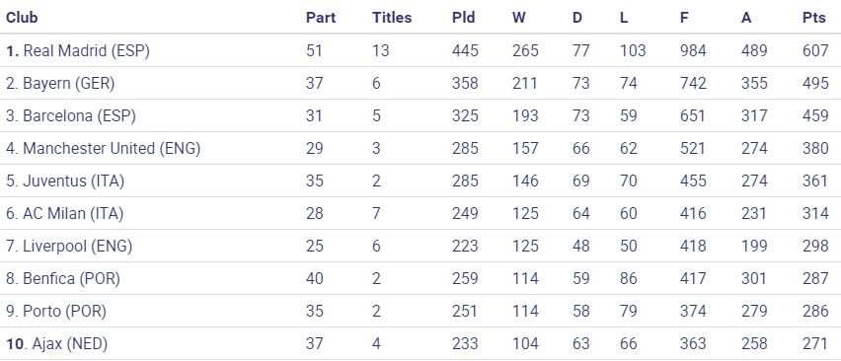Open the Real Madrid (ESP) row
The height and width of the screenshot is (361, 841).
(x=420, y=51)
